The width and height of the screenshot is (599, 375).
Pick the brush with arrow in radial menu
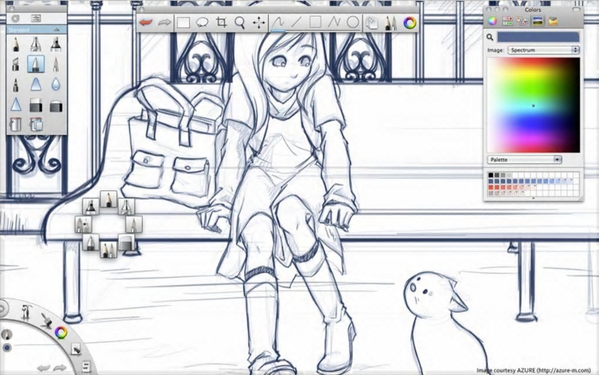tap(83, 224)
